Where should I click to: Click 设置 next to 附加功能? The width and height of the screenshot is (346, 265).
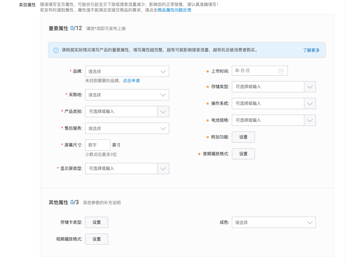click(243, 137)
